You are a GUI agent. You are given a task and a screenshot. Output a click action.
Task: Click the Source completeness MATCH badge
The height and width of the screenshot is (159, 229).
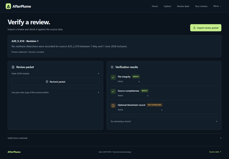[x=144, y=91]
